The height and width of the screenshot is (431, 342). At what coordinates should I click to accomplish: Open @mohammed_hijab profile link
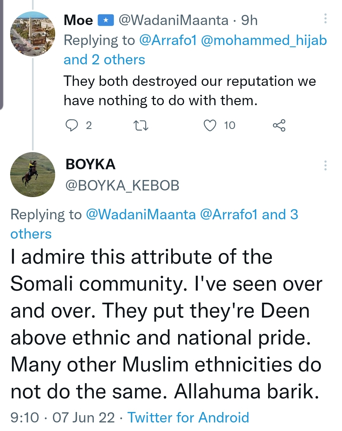[x=264, y=40]
